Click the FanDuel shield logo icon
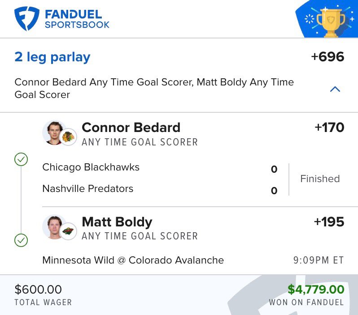 click(x=27, y=18)
